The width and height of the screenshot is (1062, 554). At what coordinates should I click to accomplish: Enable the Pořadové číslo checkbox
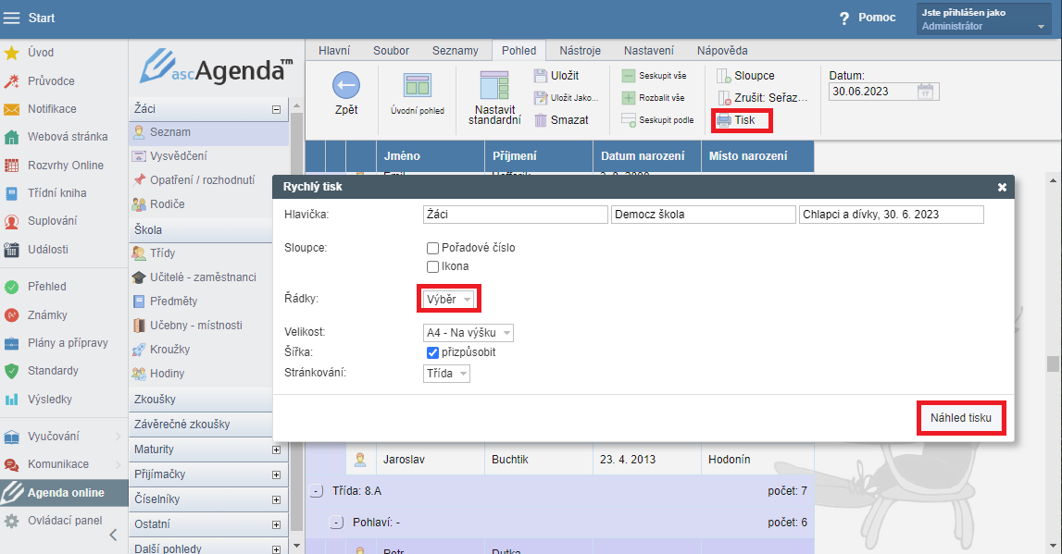tap(432, 248)
